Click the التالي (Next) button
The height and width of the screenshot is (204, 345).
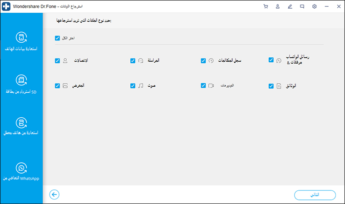[x=315, y=195]
